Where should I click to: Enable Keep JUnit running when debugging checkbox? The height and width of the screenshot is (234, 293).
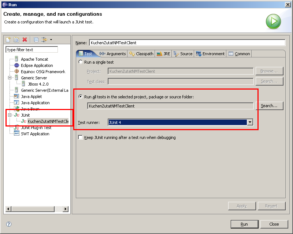pos(80,137)
